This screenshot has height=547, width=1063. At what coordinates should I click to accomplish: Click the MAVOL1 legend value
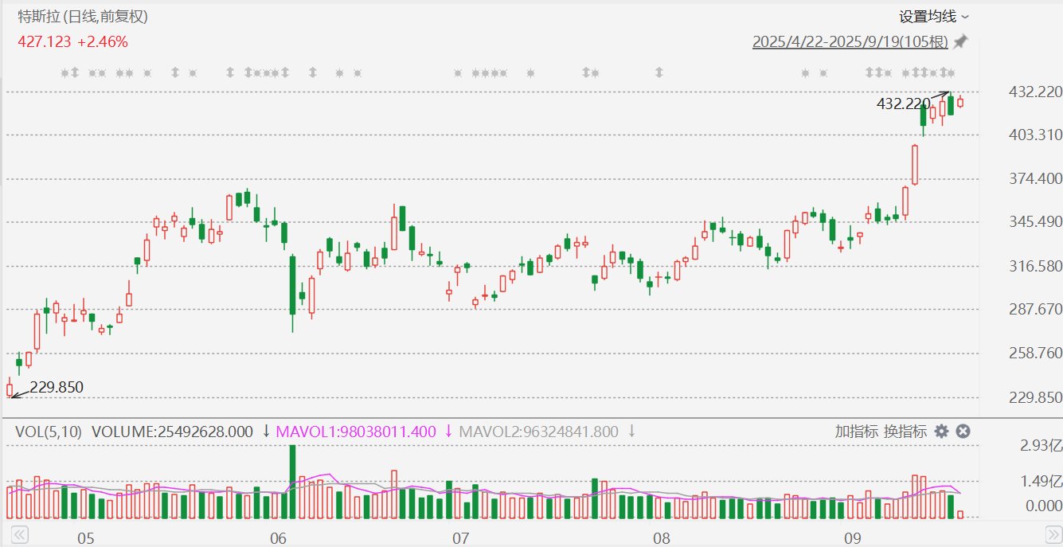click(356, 432)
